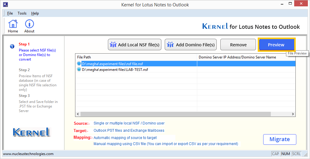Image resolution: width=310 pixels, height=159 pixels.
Task: Open the File menu
Action: pyautogui.click(x=10, y=13)
